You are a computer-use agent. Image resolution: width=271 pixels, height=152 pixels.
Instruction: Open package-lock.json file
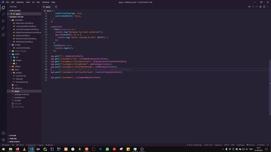[22, 95]
